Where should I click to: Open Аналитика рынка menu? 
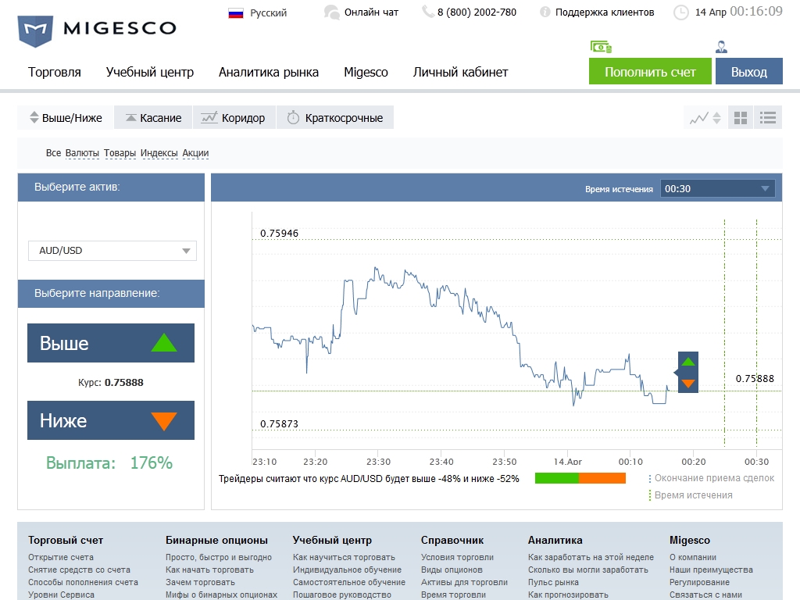pos(269,72)
